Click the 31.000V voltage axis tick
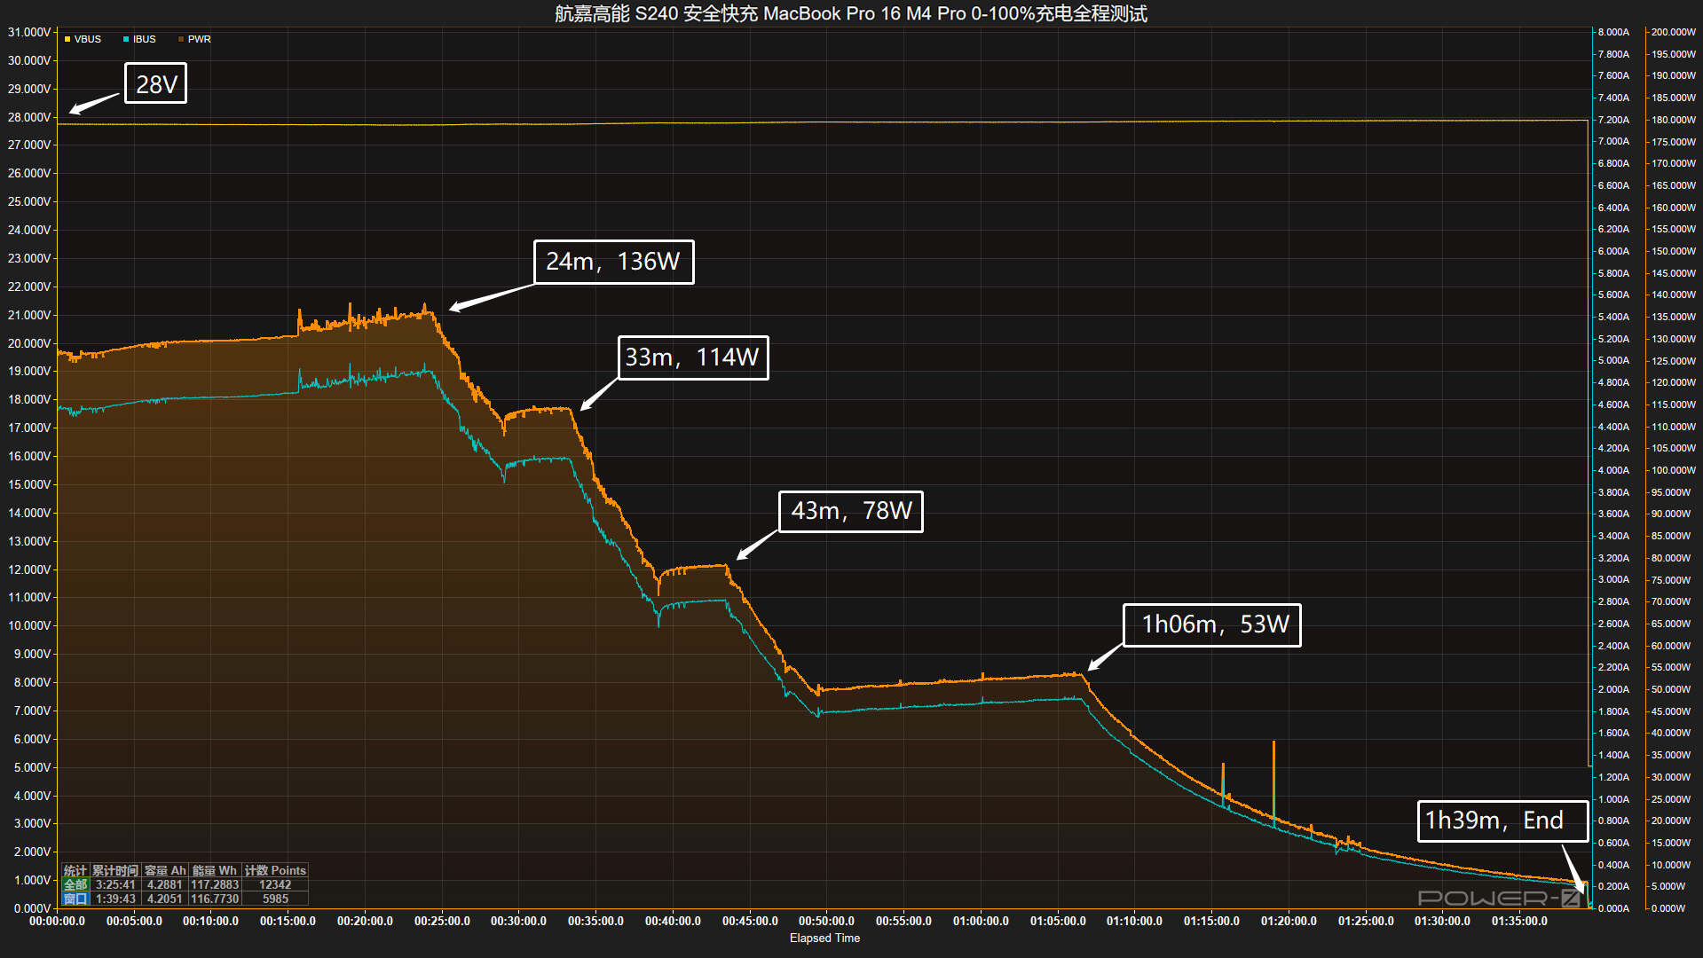This screenshot has height=958, width=1703. 29,32
